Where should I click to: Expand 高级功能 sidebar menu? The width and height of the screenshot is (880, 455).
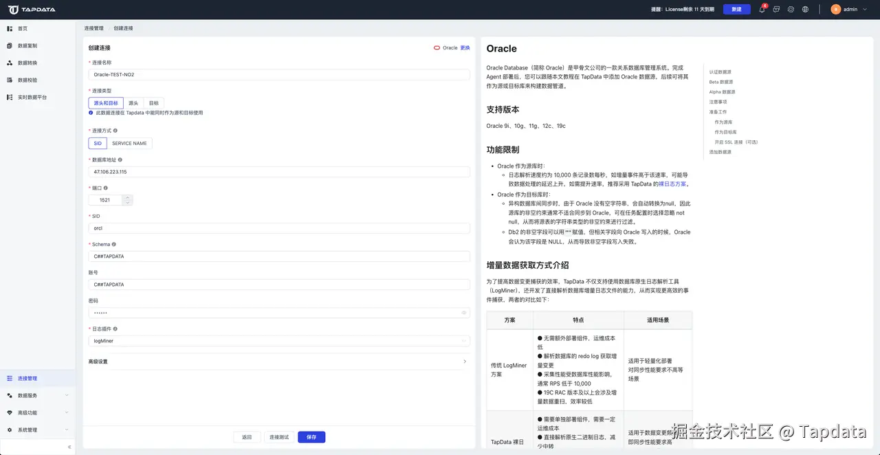pyautogui.click(x=38, y=412)
